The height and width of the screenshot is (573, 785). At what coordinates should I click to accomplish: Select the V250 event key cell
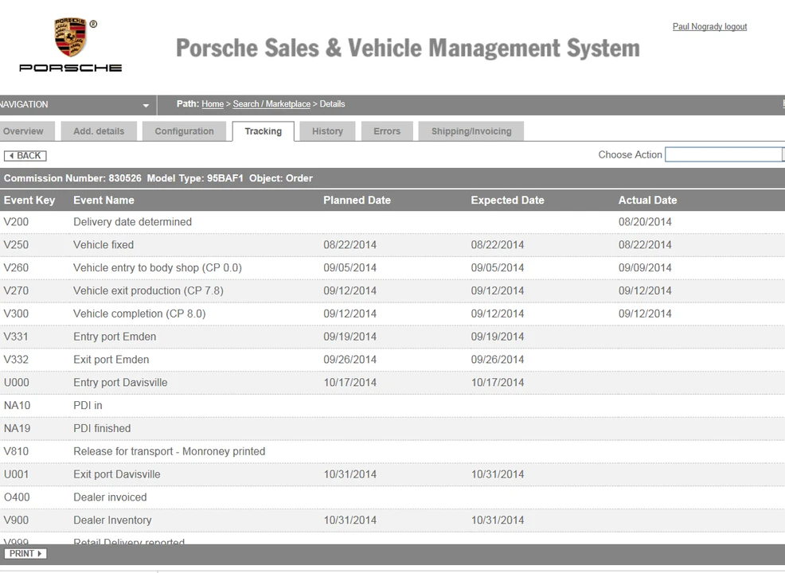(x=16, y=244)
